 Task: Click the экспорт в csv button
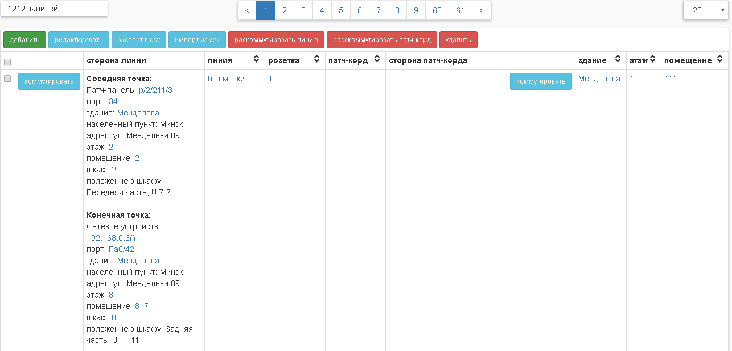click(x=138, y=40)
